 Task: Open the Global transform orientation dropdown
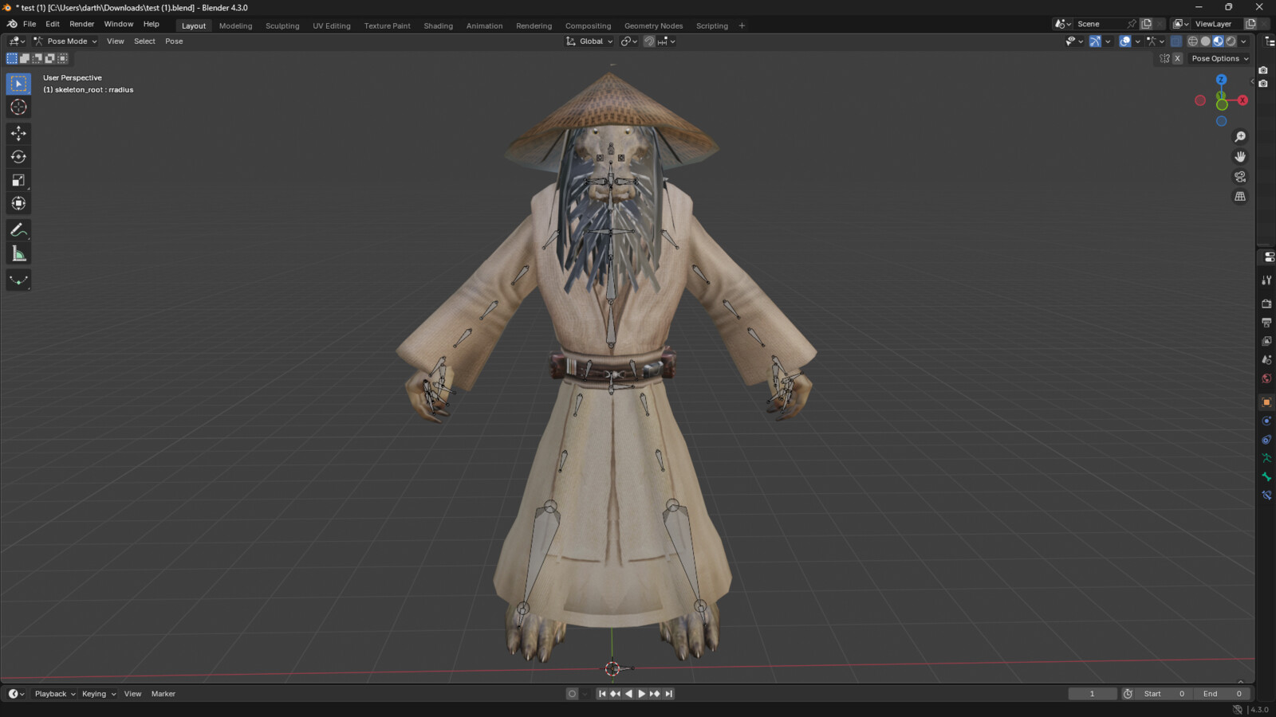pyautogui.click(x=589, y=41)
